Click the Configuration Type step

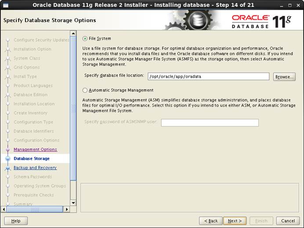pyautogui.click(x=33, y=122)
